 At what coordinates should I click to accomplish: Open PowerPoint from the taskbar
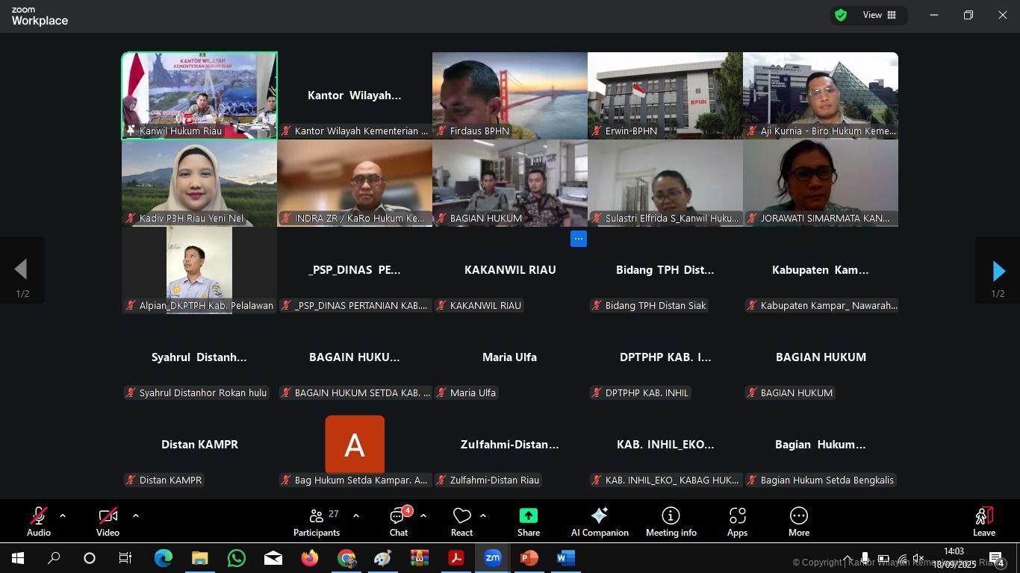(529, 558)
